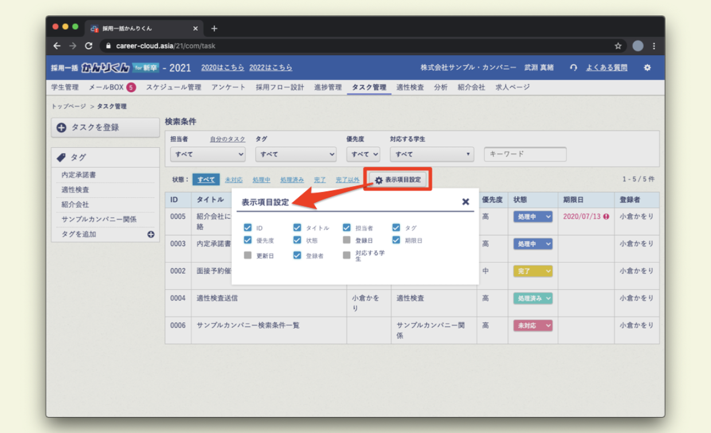Click the キーワード search field
Screen dimensions: 711x433
525,154
